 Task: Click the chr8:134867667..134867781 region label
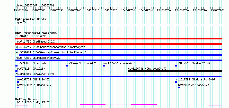[35, 6]
